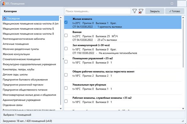This screenshot has height=124, width=187.
Task: Click the rooms list scroll up arrow
Action: [183, 17]
